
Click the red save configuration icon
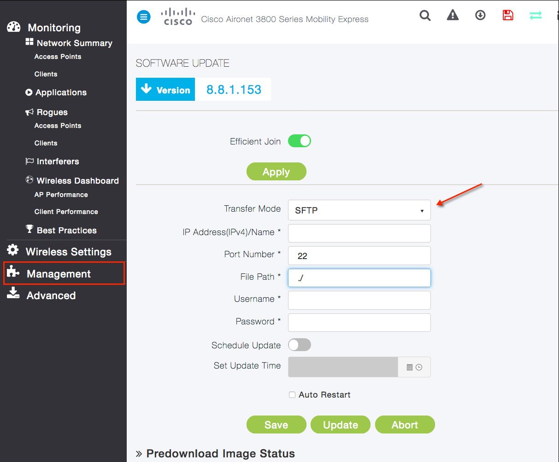click(508, 15)
